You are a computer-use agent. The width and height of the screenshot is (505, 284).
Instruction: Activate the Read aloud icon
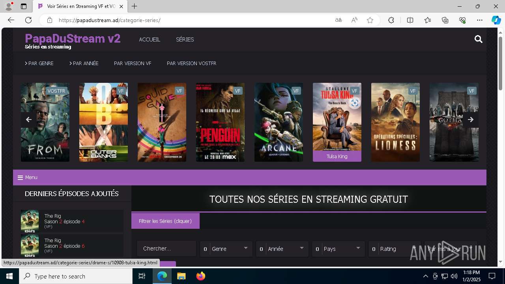click(x=354, y=20)
